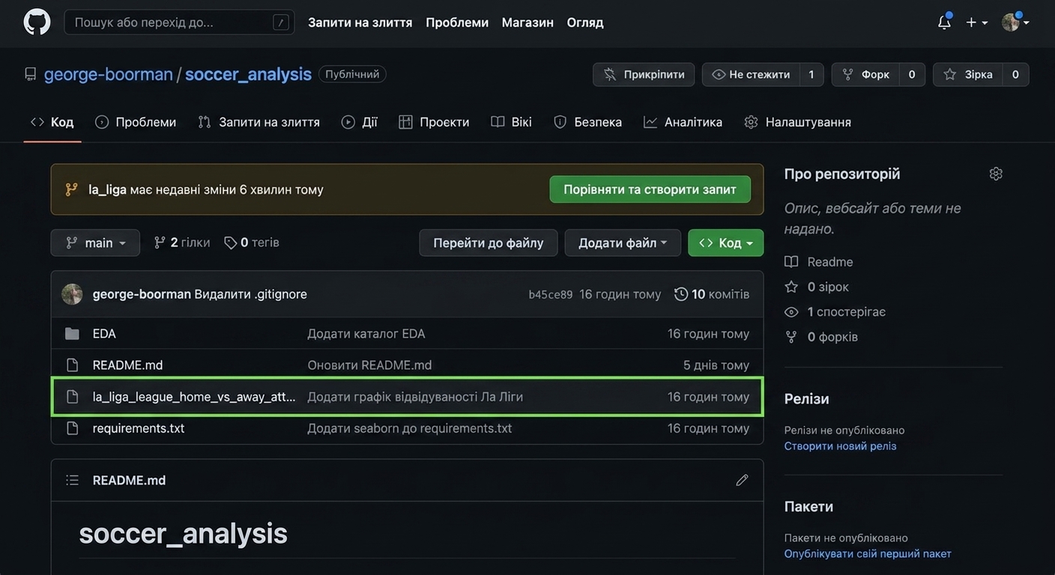Image resolution: width=1055 pixels, height=575 pixels.
Task: Switch to the Налаштування tab
Action: 797,122
